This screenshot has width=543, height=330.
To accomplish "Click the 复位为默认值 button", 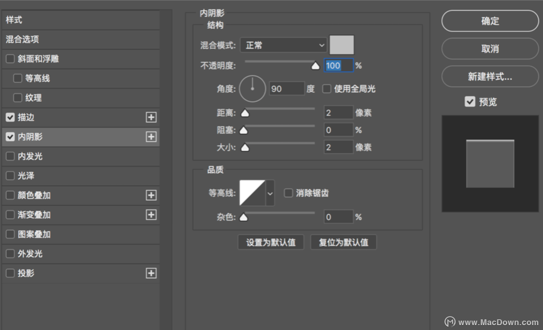I will pyautogui.click(x=343, y=242).
